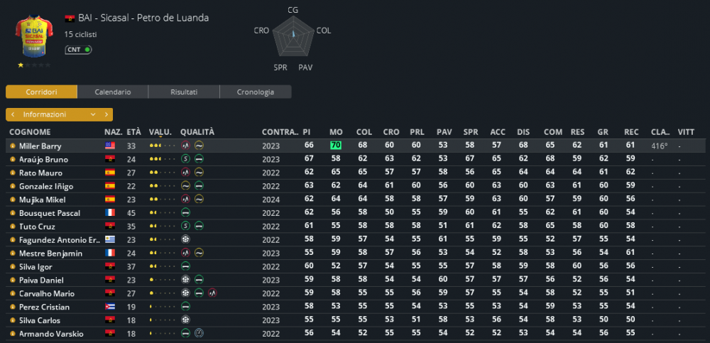710x343 pixels.
Task: Select rider Gonzalez Iñigo
Action: [x=45, y=186]
